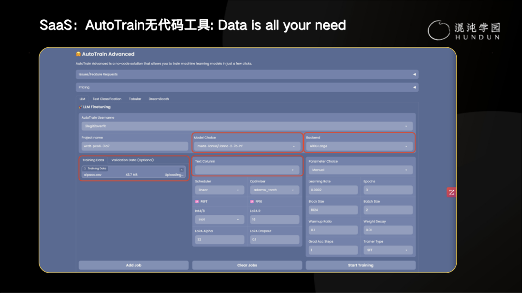
Task: Open the Parameter Choice dropdown
Action: (x=361, y=170)
